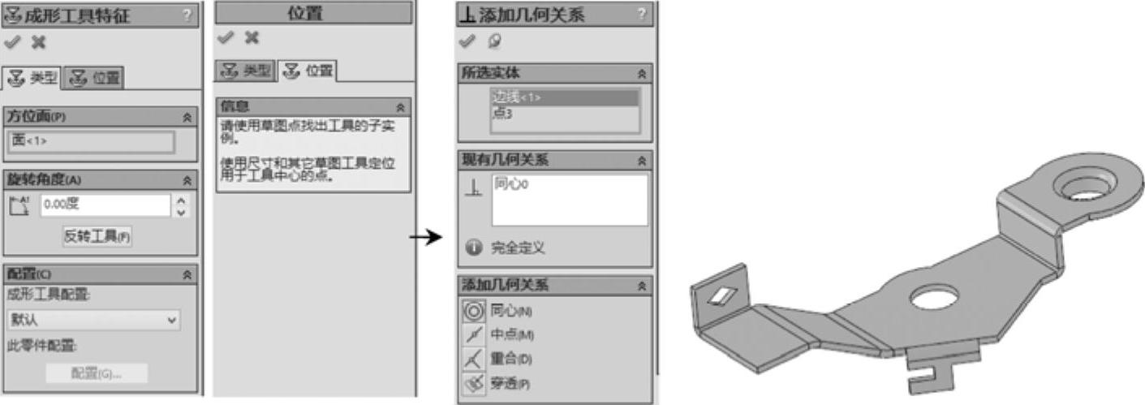
Task: Switch to the 位置 tab in left panel
Action: 95,78
